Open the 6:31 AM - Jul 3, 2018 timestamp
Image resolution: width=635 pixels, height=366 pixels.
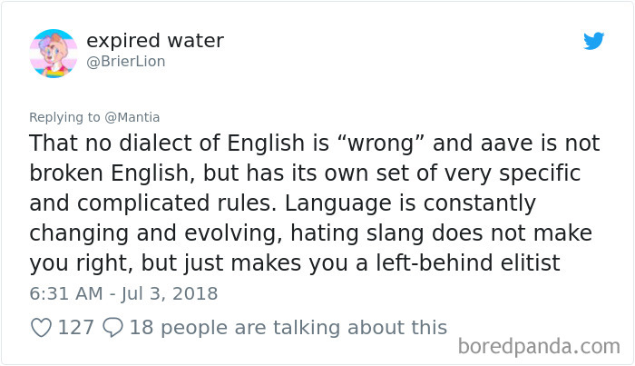[x=123, y=293]
